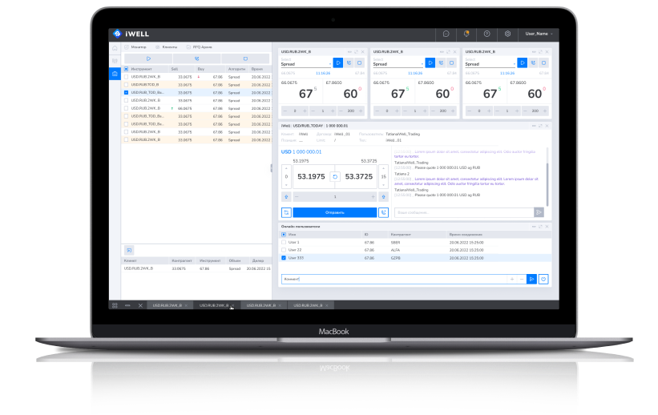Click the home icon in left sidebar

[x=115, y=49]
